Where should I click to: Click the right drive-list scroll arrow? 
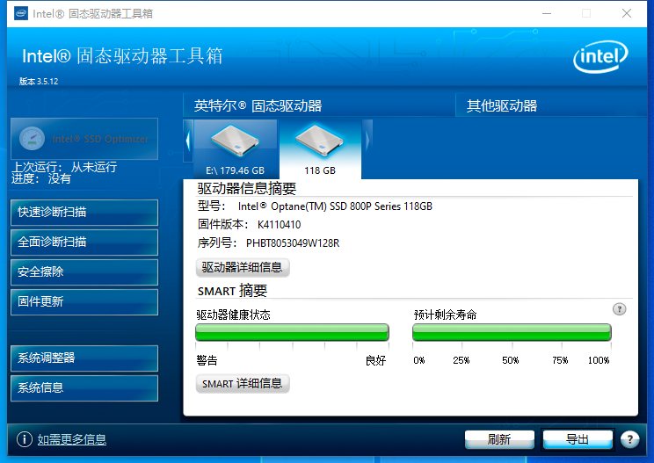(x=367, y=141)
